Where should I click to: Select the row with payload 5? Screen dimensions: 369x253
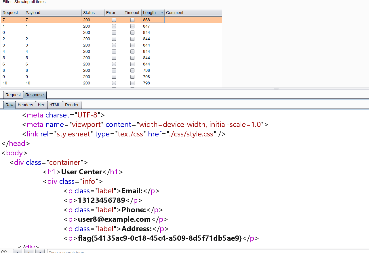112,58
